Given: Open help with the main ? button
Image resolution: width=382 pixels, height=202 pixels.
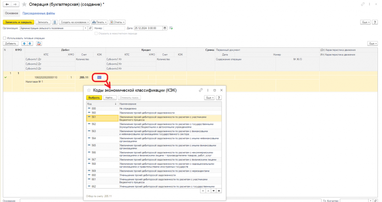Looking at the screenshot, I should coord(375,22).
